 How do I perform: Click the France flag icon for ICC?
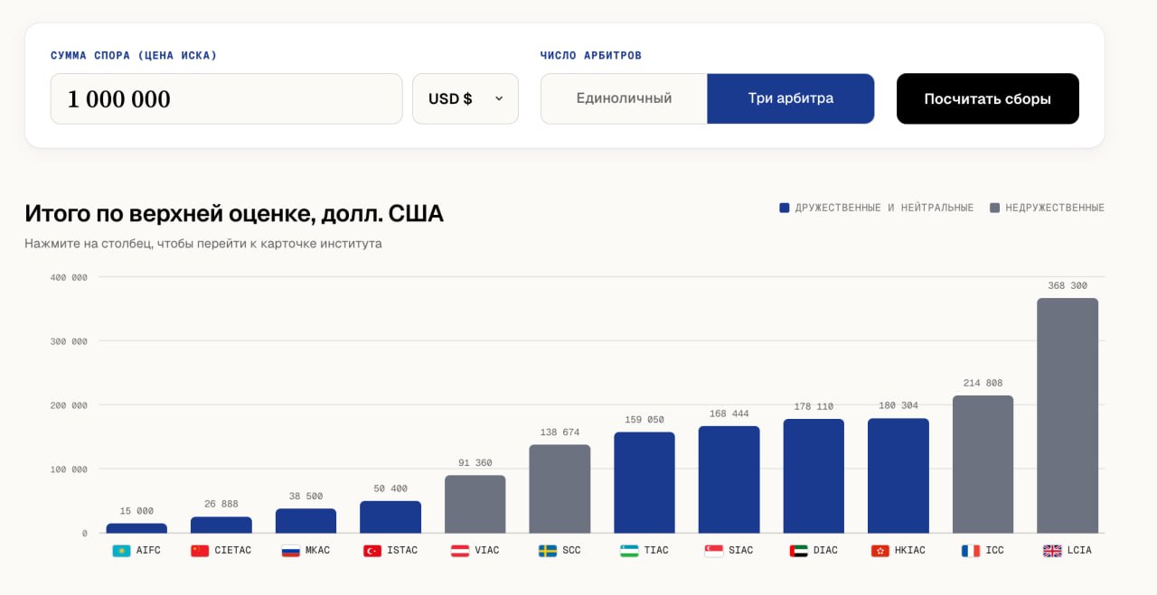coord(971,550)
